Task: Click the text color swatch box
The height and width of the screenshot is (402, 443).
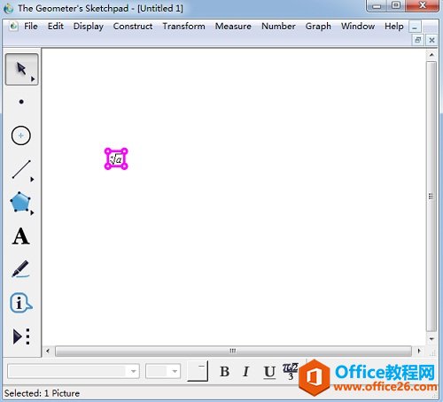Action: pos(198,371)
